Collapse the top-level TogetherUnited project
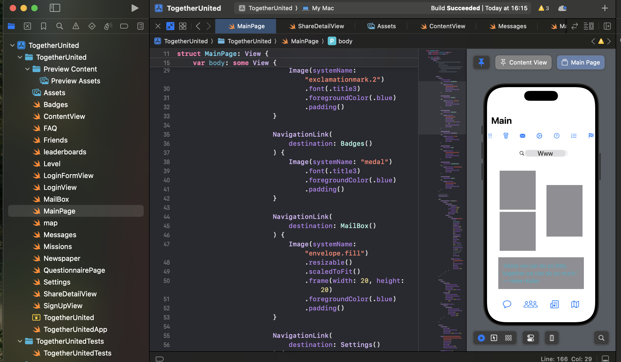621x362 pixels. point(12,45)
